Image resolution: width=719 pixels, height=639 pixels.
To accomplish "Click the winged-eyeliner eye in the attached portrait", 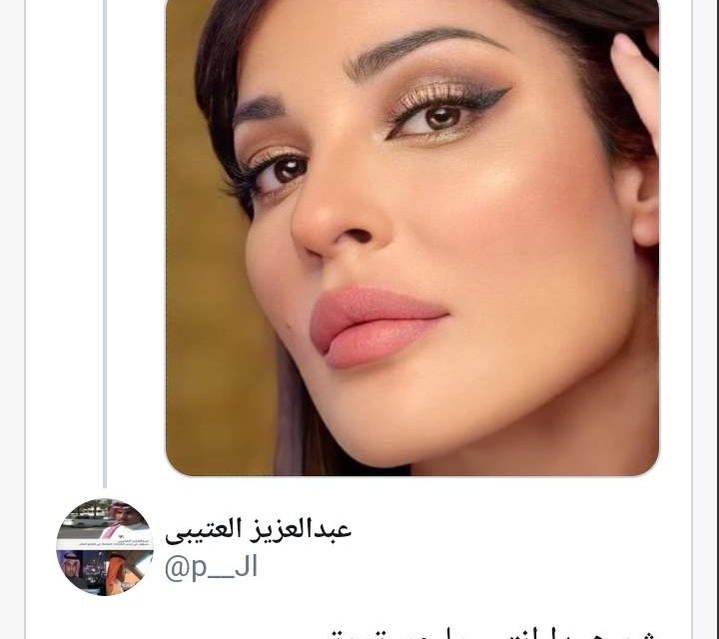I will tap(447, 115).
